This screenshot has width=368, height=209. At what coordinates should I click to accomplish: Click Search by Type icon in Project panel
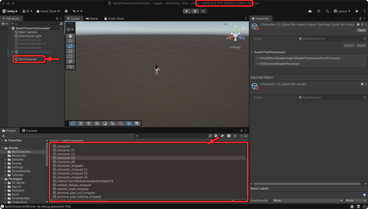click(216, 136)
